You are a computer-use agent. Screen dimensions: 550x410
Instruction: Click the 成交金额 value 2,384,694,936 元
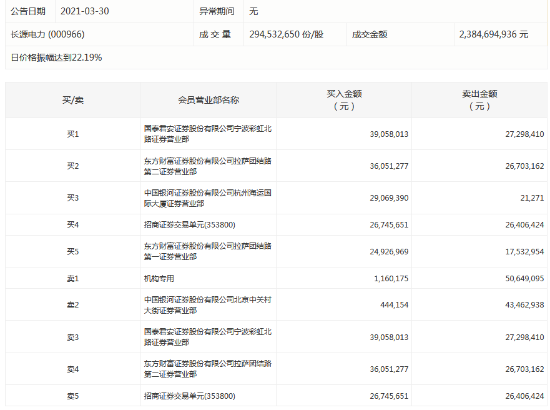click(493, 34)
